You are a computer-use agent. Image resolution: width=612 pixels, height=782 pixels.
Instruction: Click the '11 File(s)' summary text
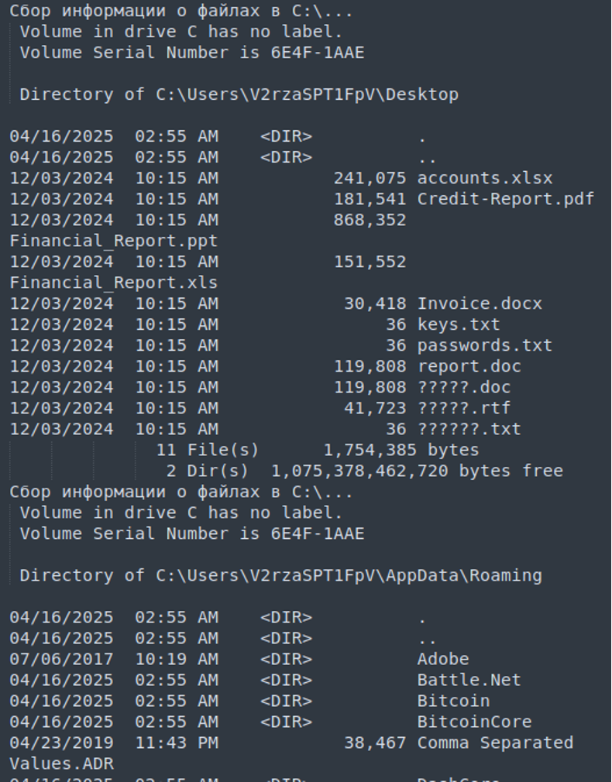[208, 450]
